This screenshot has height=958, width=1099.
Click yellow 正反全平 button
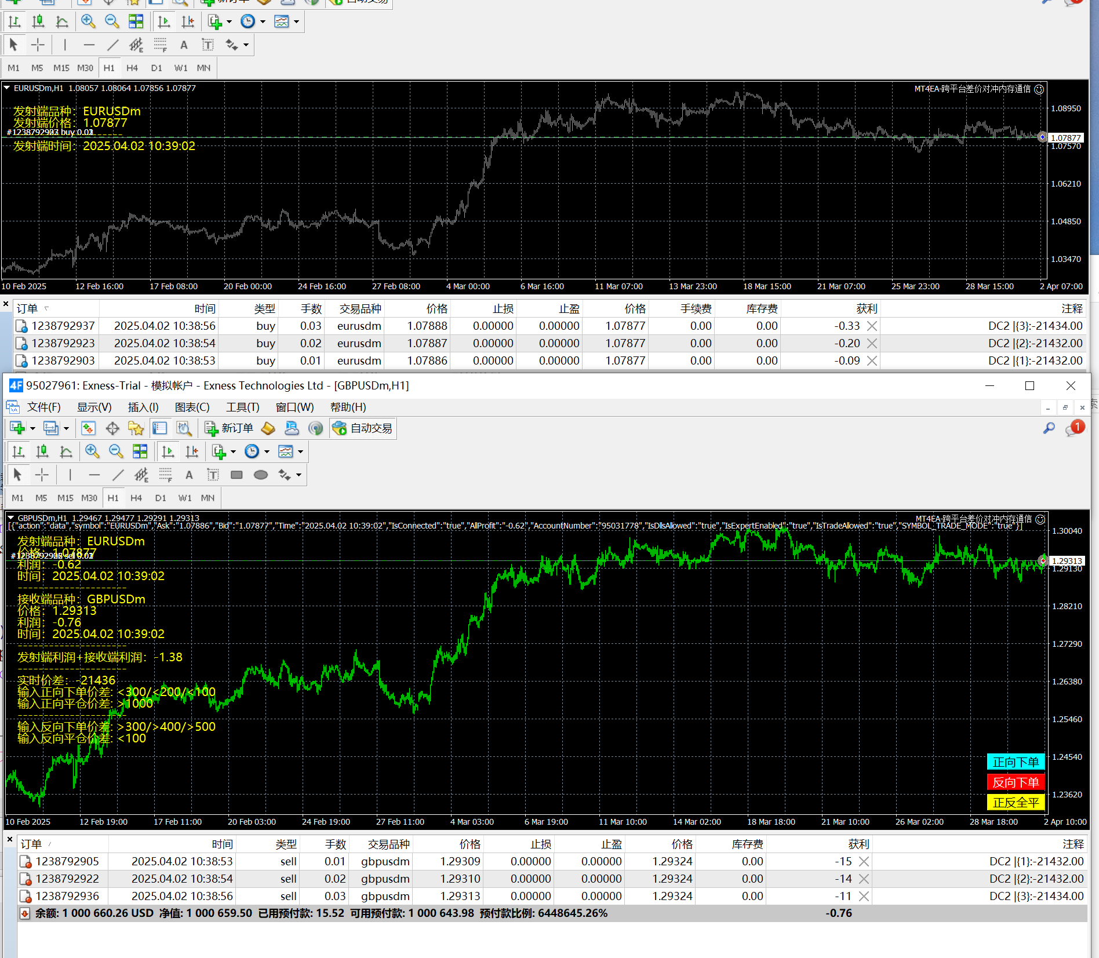click(x=1016, y=803)
